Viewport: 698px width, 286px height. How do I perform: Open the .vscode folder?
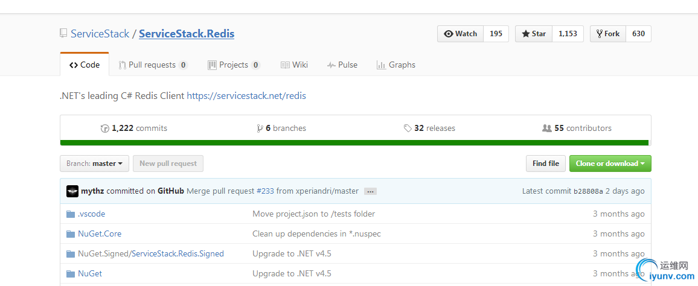click(x=92, y=214)
